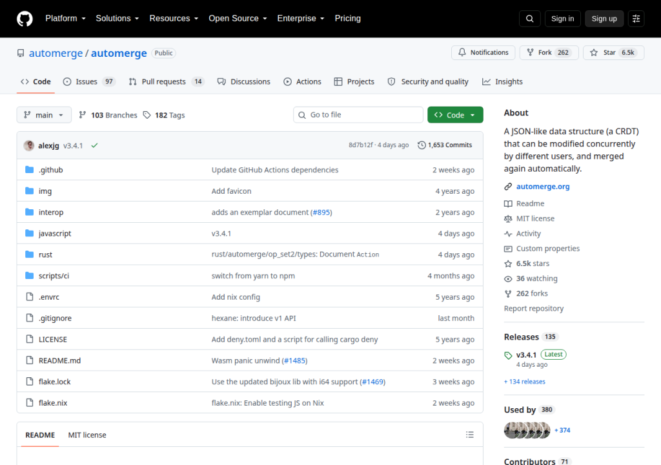Image resolution: width=661 pixels, height=465 pixels.
Task: Open the javascript folder icon
Action: [x=30, y=233]
